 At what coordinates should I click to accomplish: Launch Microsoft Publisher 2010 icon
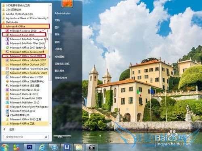(x=7, y=103)
